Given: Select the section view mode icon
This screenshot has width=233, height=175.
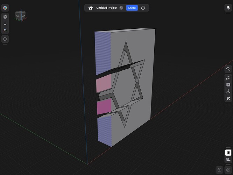Looking at the screenshot, I should (x=228, y=153).
